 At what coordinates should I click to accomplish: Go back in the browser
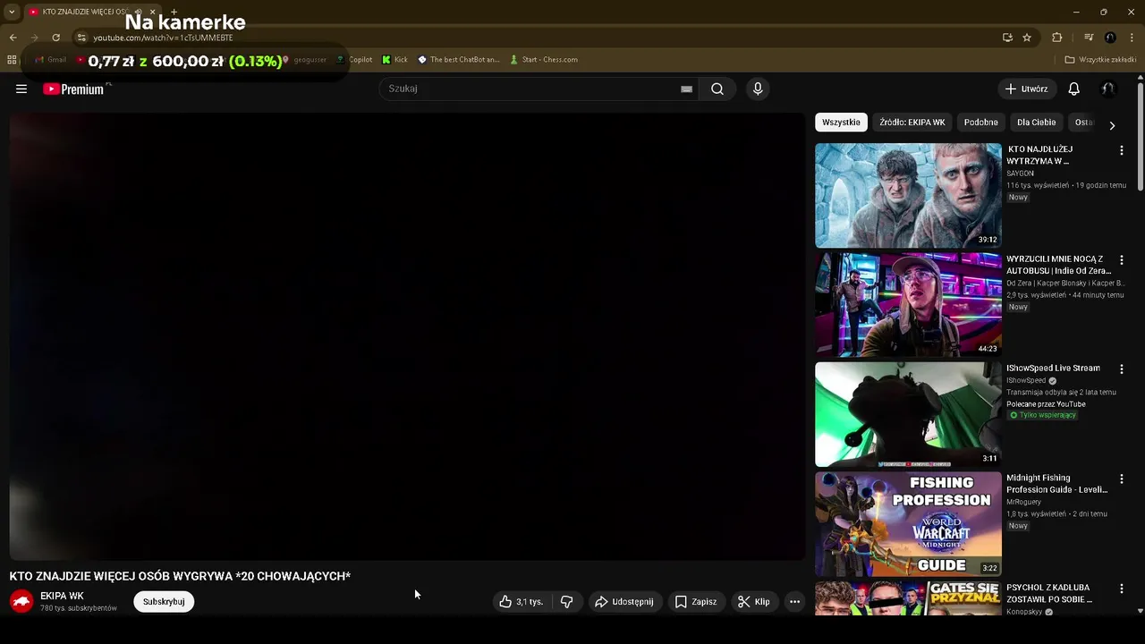point(13,38)
